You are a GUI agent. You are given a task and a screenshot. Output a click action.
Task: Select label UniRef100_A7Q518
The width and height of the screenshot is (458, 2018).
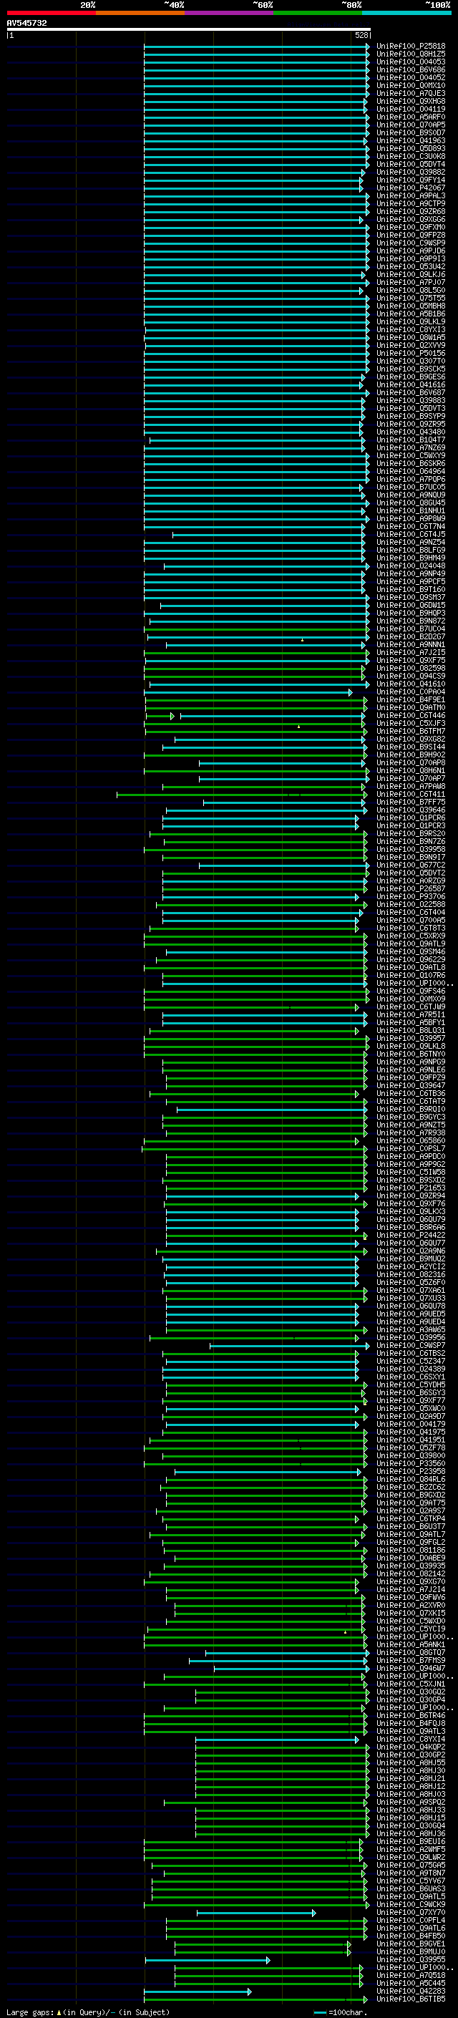(x=411, y=1975)
